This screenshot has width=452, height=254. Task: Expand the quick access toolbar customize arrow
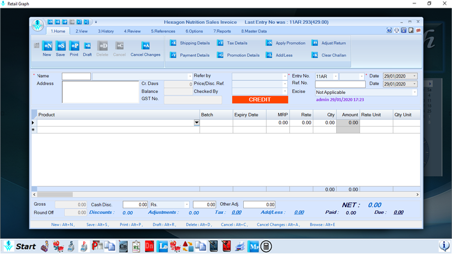point(96,22)
